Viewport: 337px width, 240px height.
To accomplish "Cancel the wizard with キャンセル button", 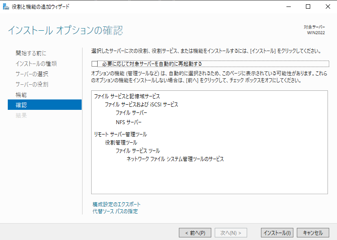I will tap(313, 233).
